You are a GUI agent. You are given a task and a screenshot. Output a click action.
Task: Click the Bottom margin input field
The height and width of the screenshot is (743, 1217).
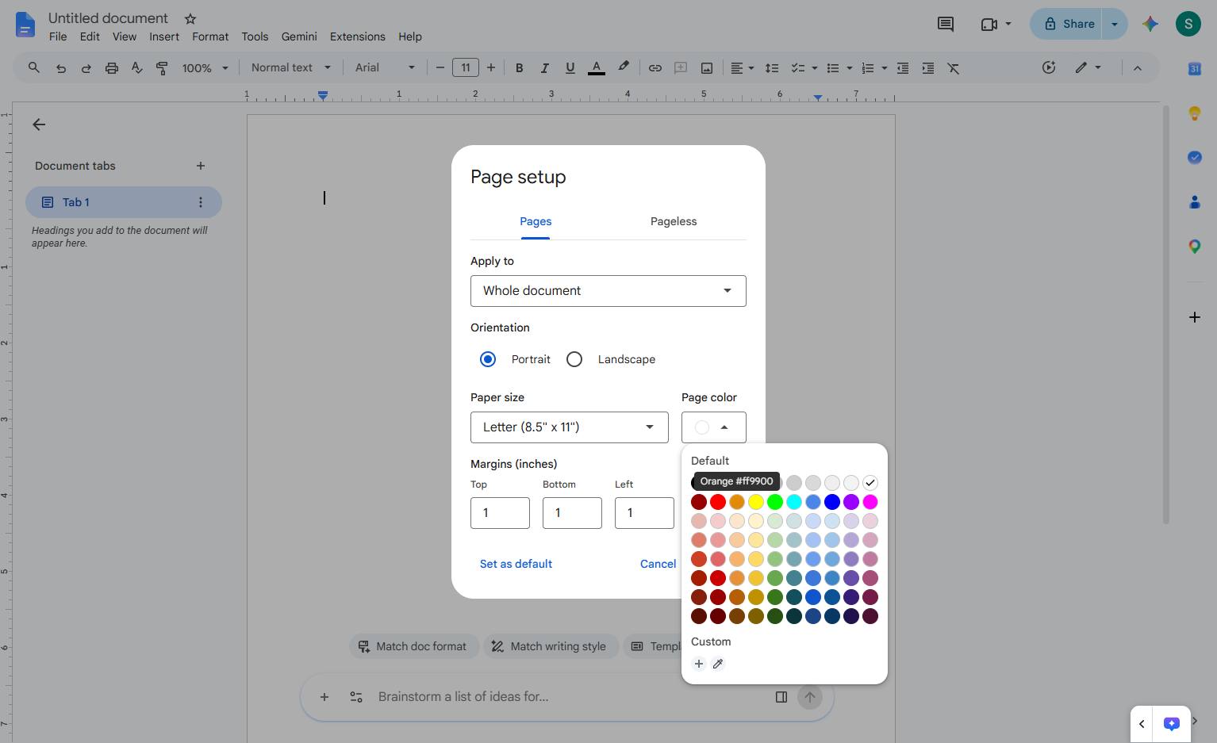572,513
